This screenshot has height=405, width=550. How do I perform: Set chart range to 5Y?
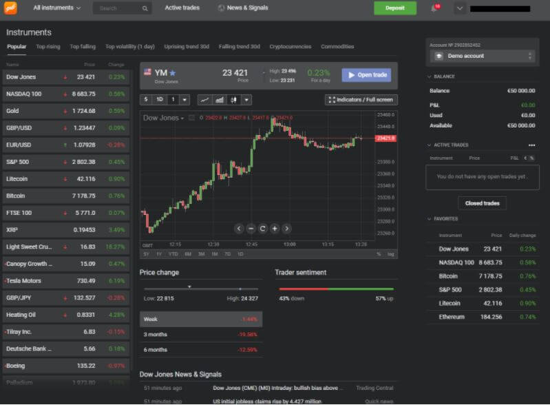click(x=147, y=254)
